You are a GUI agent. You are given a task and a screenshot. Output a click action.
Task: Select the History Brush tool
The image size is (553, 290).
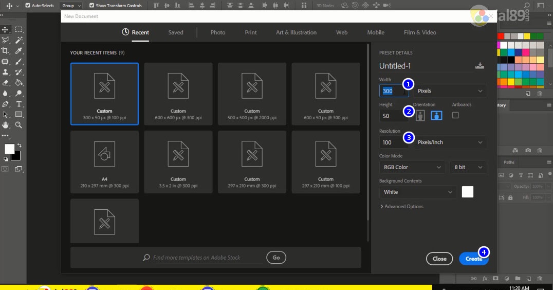pyautogui.click(x=19, y=72)
